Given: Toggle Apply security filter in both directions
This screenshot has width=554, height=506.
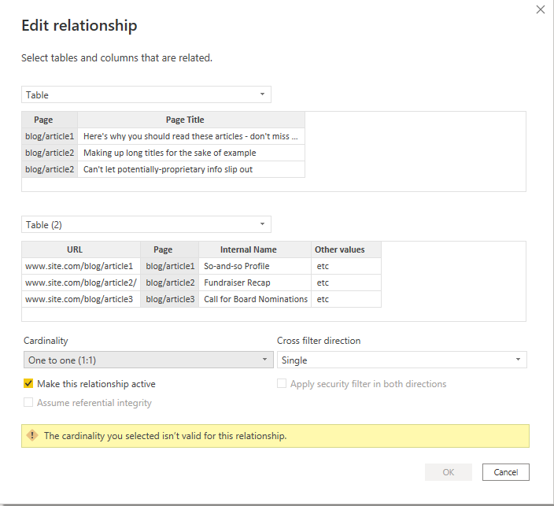Looking at the screenshot, I should point(282,384).
